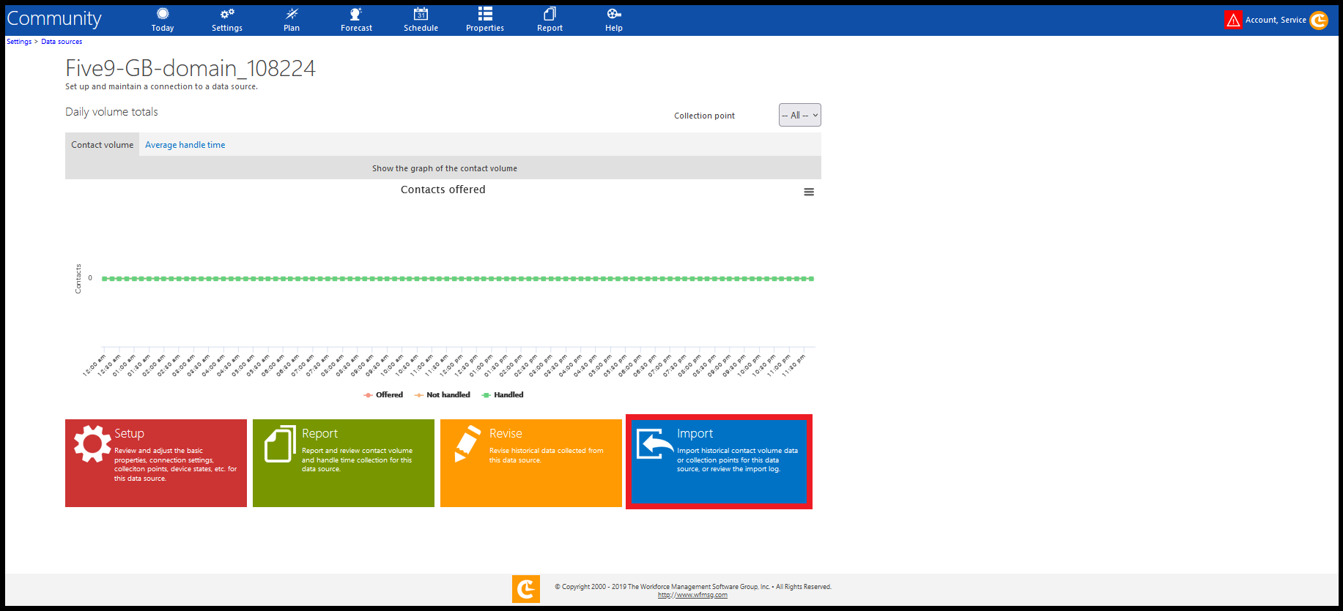
Task: Expand the Collection point dropdown
Action: [x=800, y=115]
